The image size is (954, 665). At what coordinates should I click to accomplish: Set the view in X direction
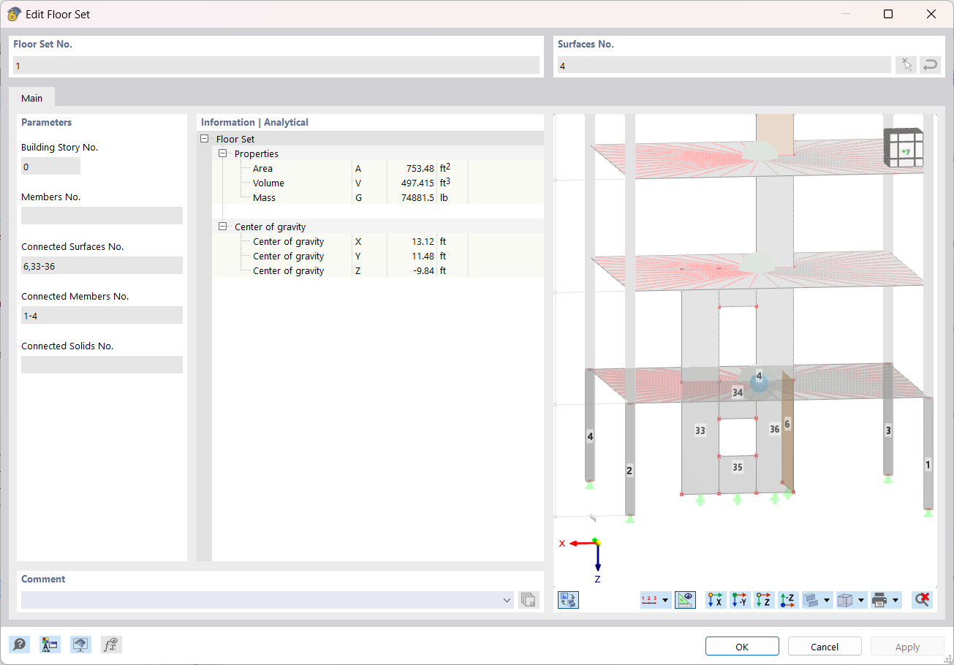pyautogui.click(x=716, y=600)
